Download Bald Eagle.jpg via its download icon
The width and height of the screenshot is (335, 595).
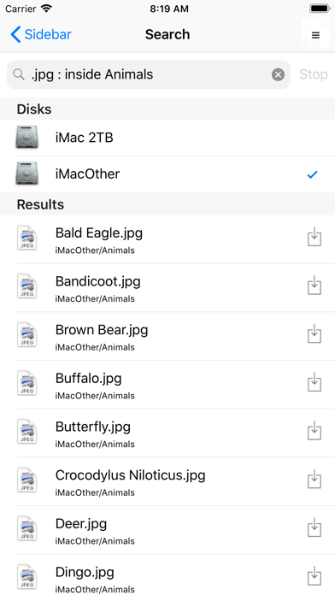[314, 237]
